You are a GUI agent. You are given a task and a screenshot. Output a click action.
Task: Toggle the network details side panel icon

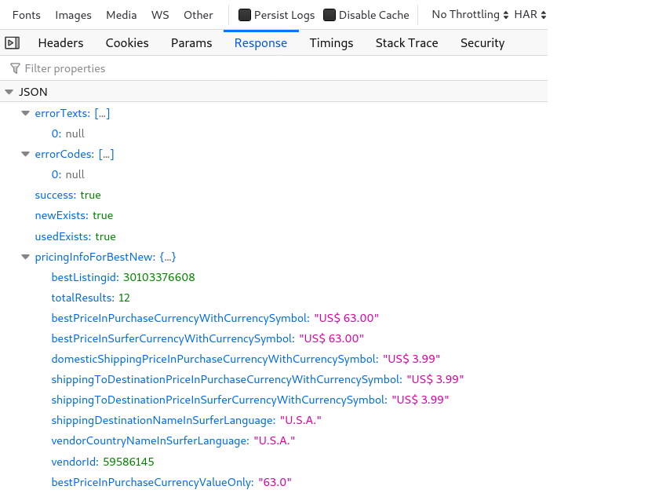(x=13, y=42)
